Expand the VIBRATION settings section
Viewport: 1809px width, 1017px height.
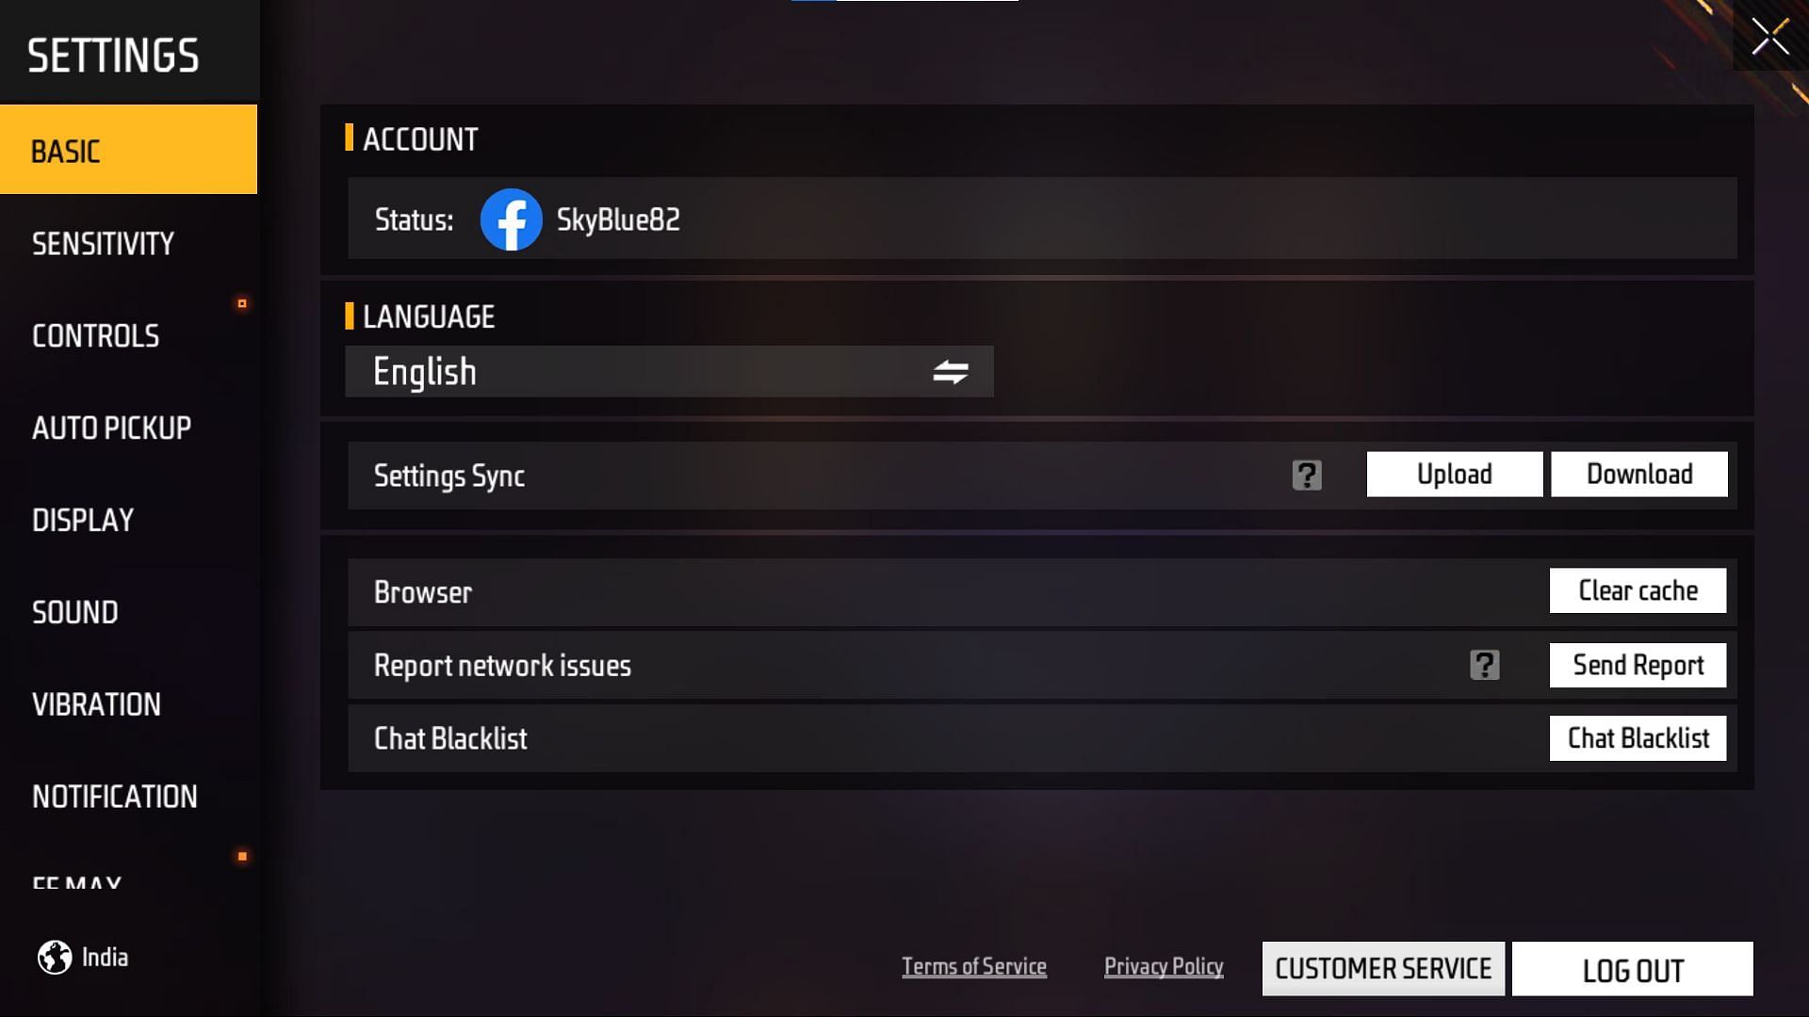click(x=96, y=704)
